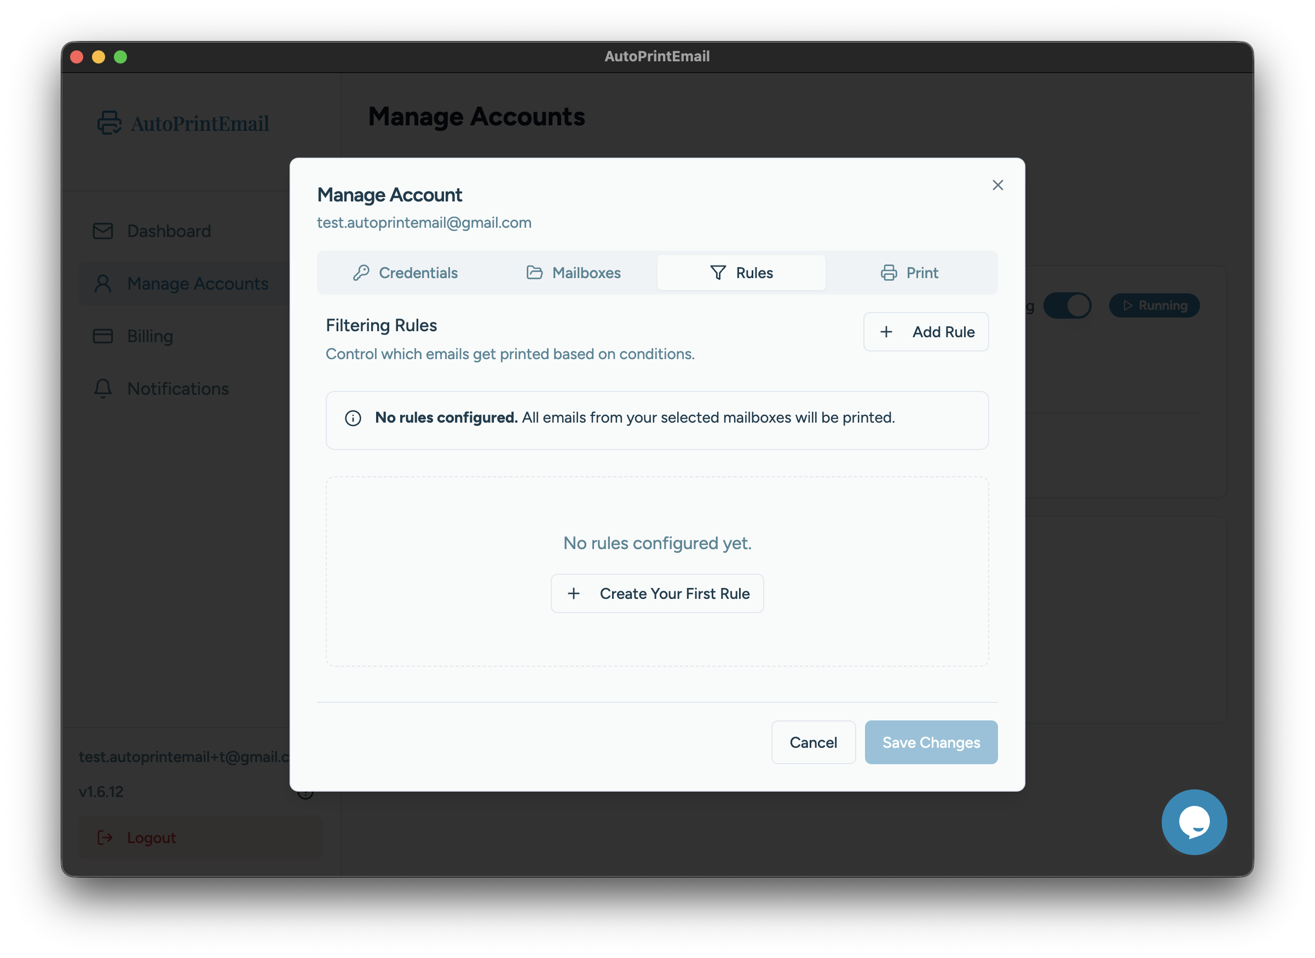Viewport: 1315px width, 958px height.
Task: Open the Mailboxes tab
Action: [x=573, y=273]
